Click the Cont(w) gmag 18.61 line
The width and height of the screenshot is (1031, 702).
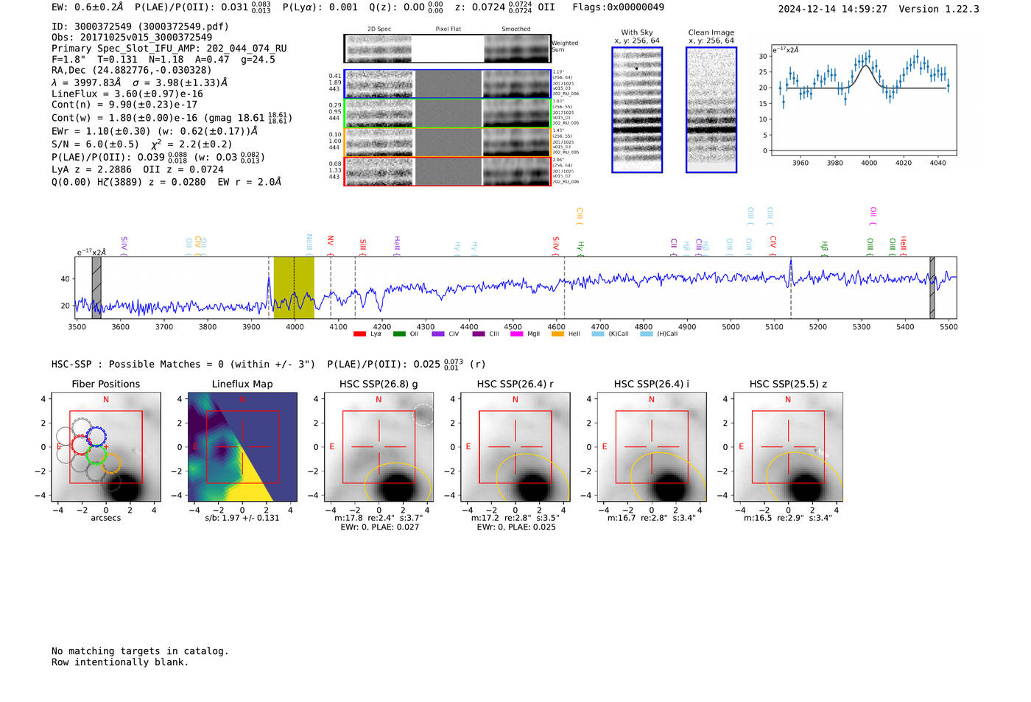pos(171,118)
